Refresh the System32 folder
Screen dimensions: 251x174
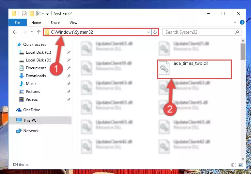click(x=155, y=32)
